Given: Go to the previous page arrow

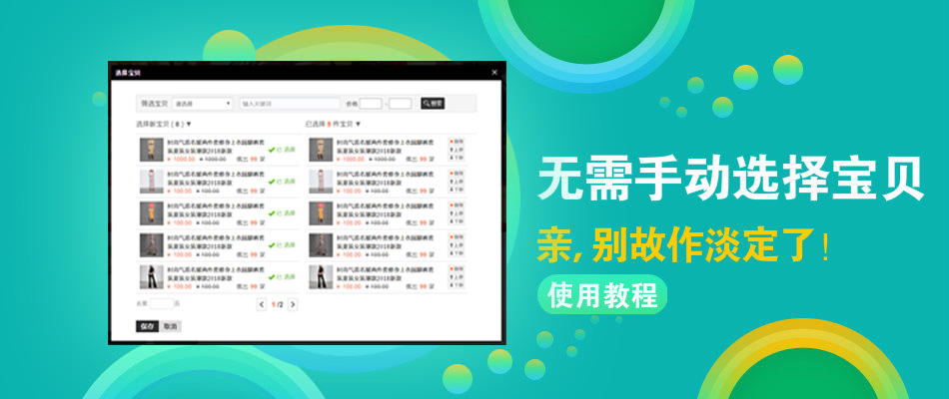Looking at the screenshot, I should [262, 304].
